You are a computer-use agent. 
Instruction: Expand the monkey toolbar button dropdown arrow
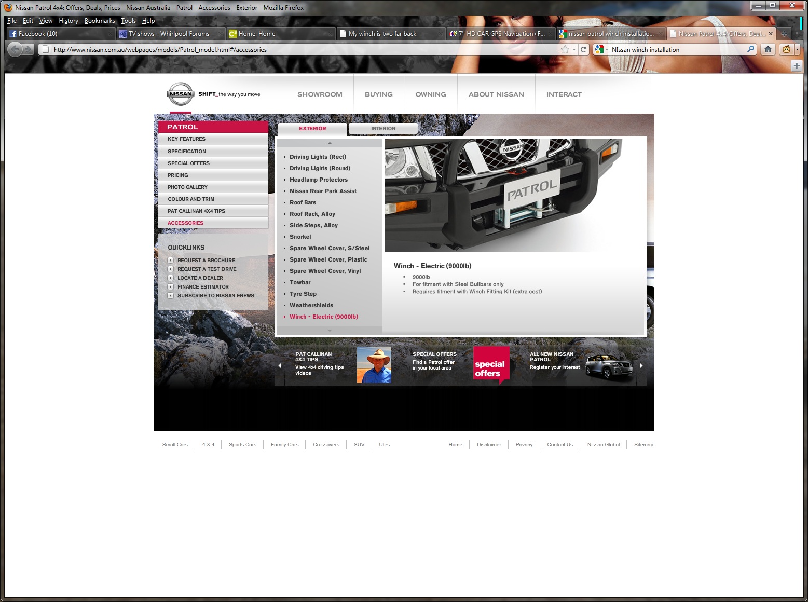(797, 49)
